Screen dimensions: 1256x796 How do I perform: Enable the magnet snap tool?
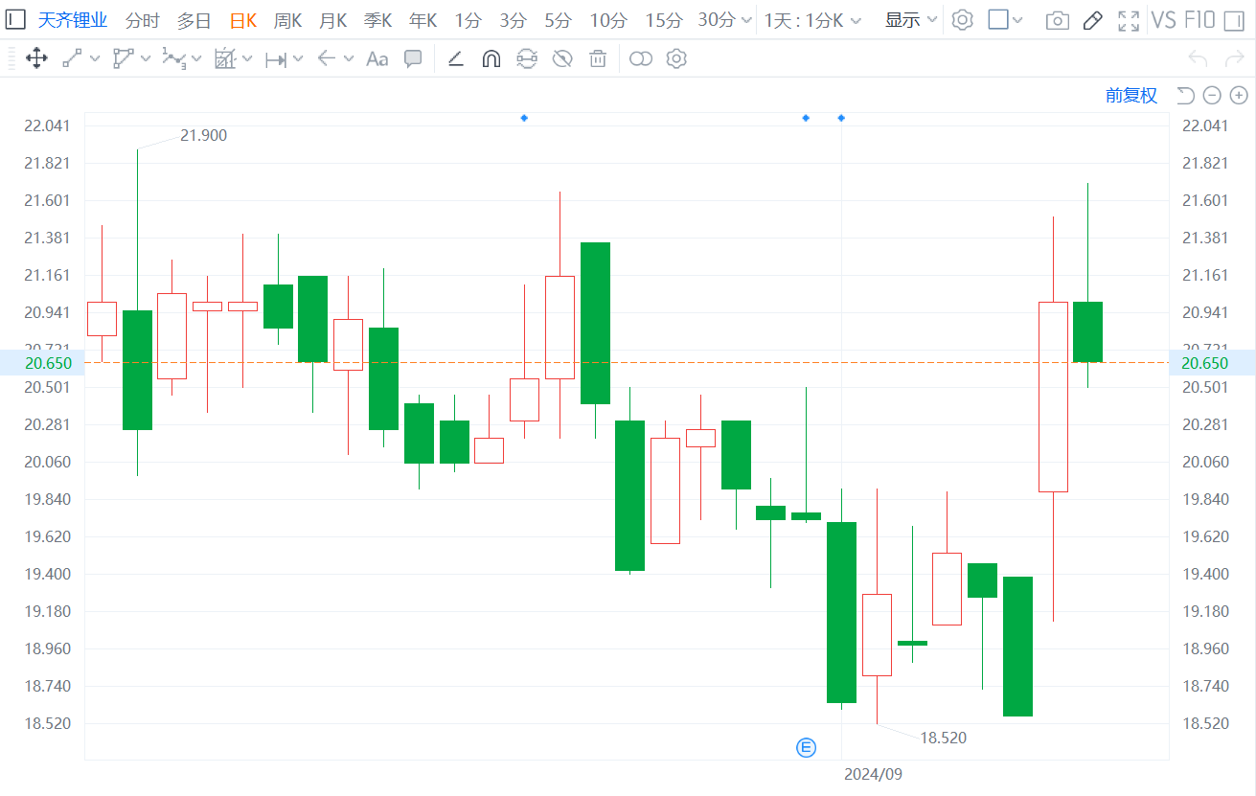pyautogui.click(x=491, y=59)
